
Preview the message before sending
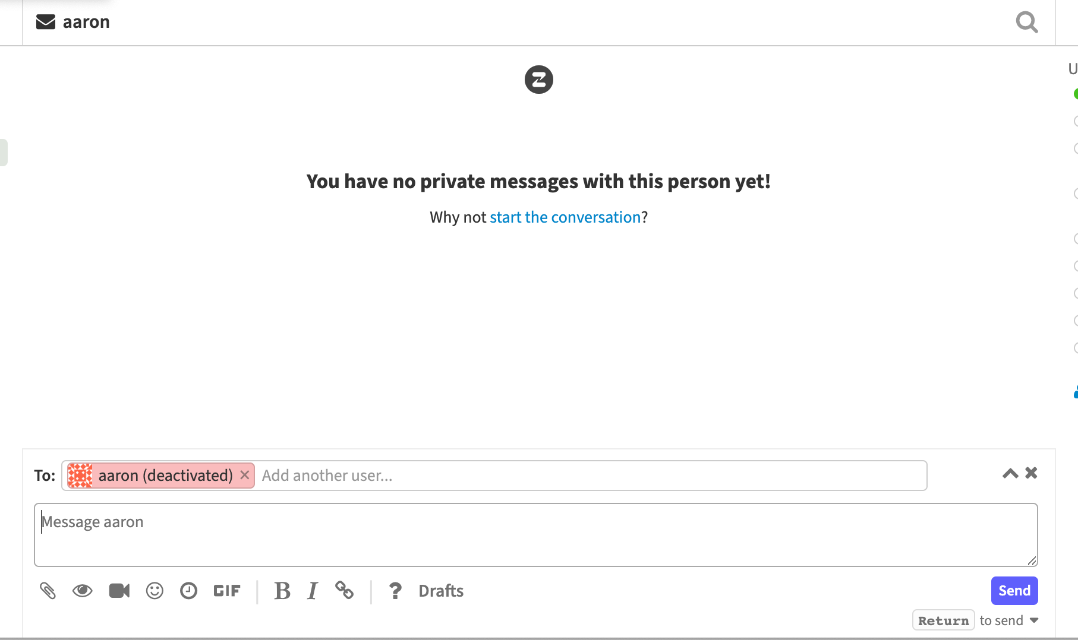click(x=83, y=591)
